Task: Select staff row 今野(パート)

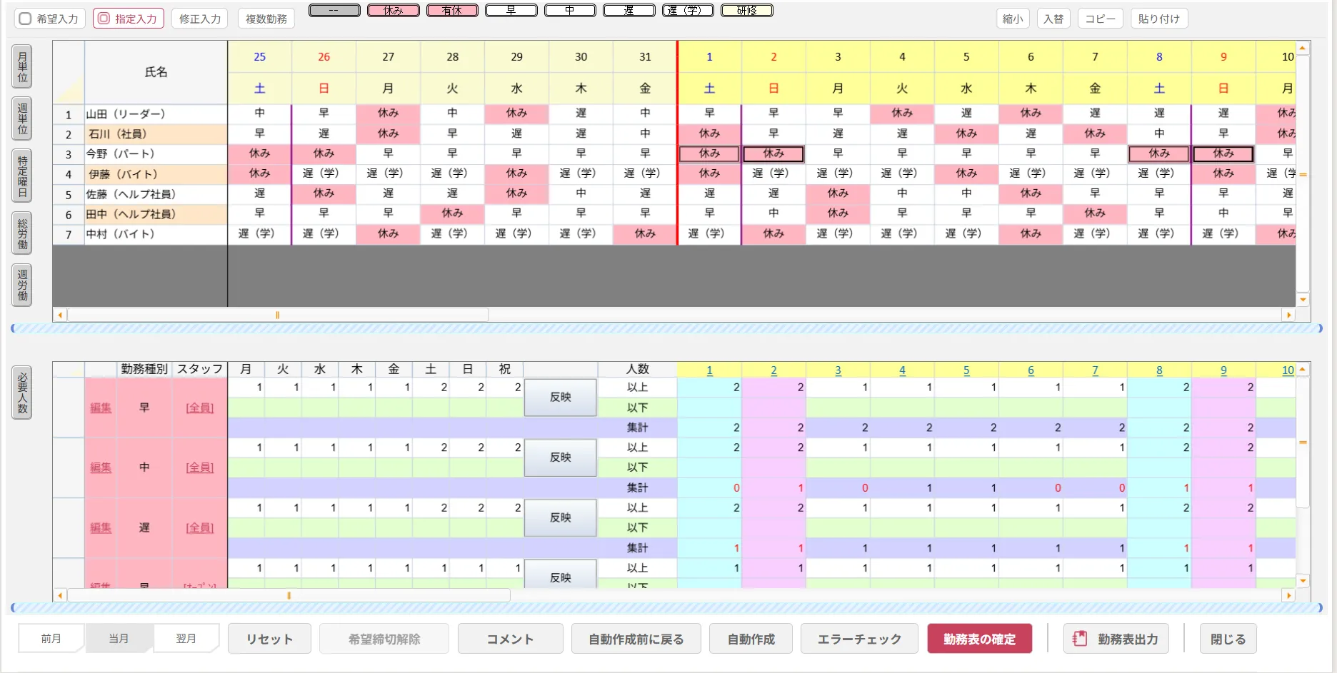Action: pos(156,154)
